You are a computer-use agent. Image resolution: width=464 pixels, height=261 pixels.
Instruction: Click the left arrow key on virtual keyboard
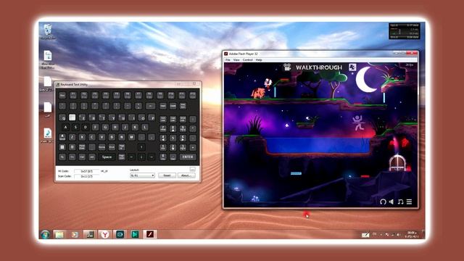(131, 157)
